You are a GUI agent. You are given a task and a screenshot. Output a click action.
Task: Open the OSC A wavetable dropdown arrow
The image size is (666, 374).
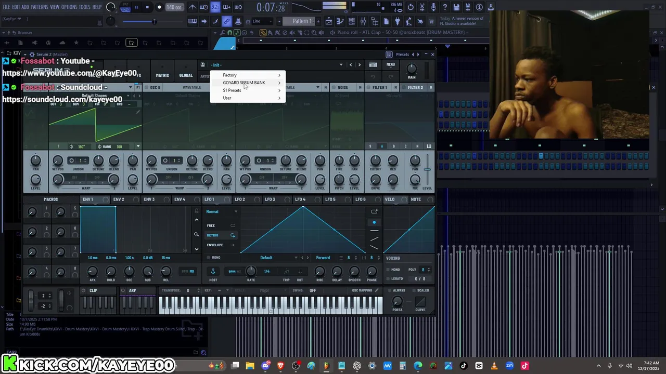coord(130,87)
